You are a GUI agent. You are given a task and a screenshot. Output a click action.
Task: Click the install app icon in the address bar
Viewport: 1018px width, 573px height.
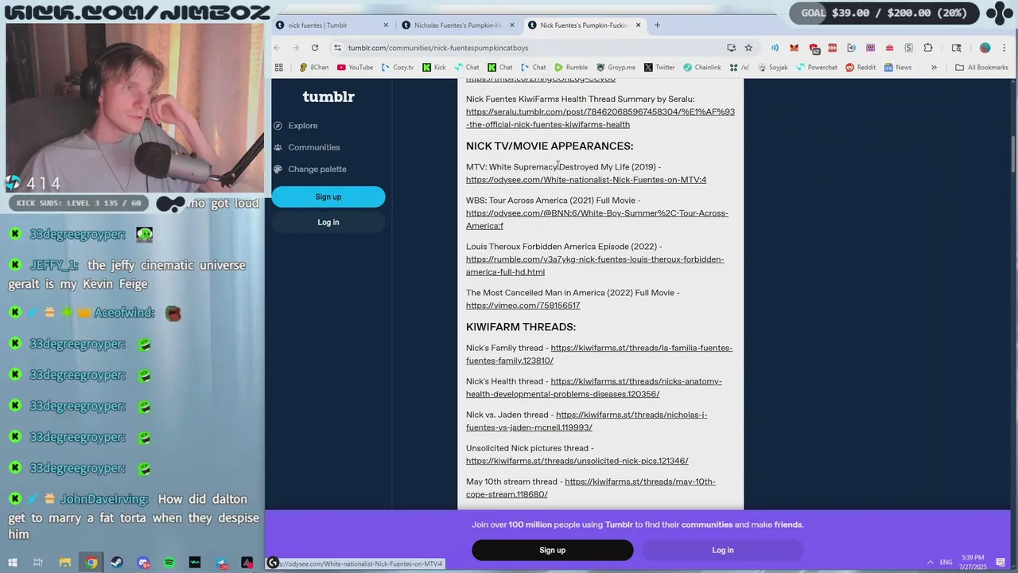click(731, 48)
